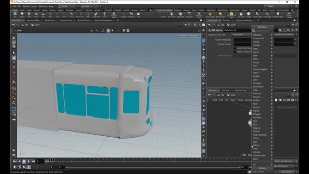
Task: Select the File shelf tool
Action: tap(139, 15)
